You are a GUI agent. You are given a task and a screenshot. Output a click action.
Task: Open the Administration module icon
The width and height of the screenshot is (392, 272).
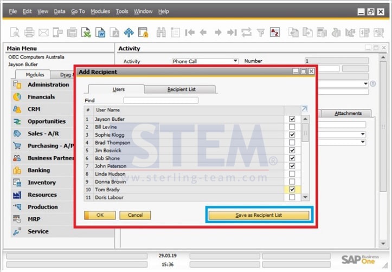click(x=17, y=85)
